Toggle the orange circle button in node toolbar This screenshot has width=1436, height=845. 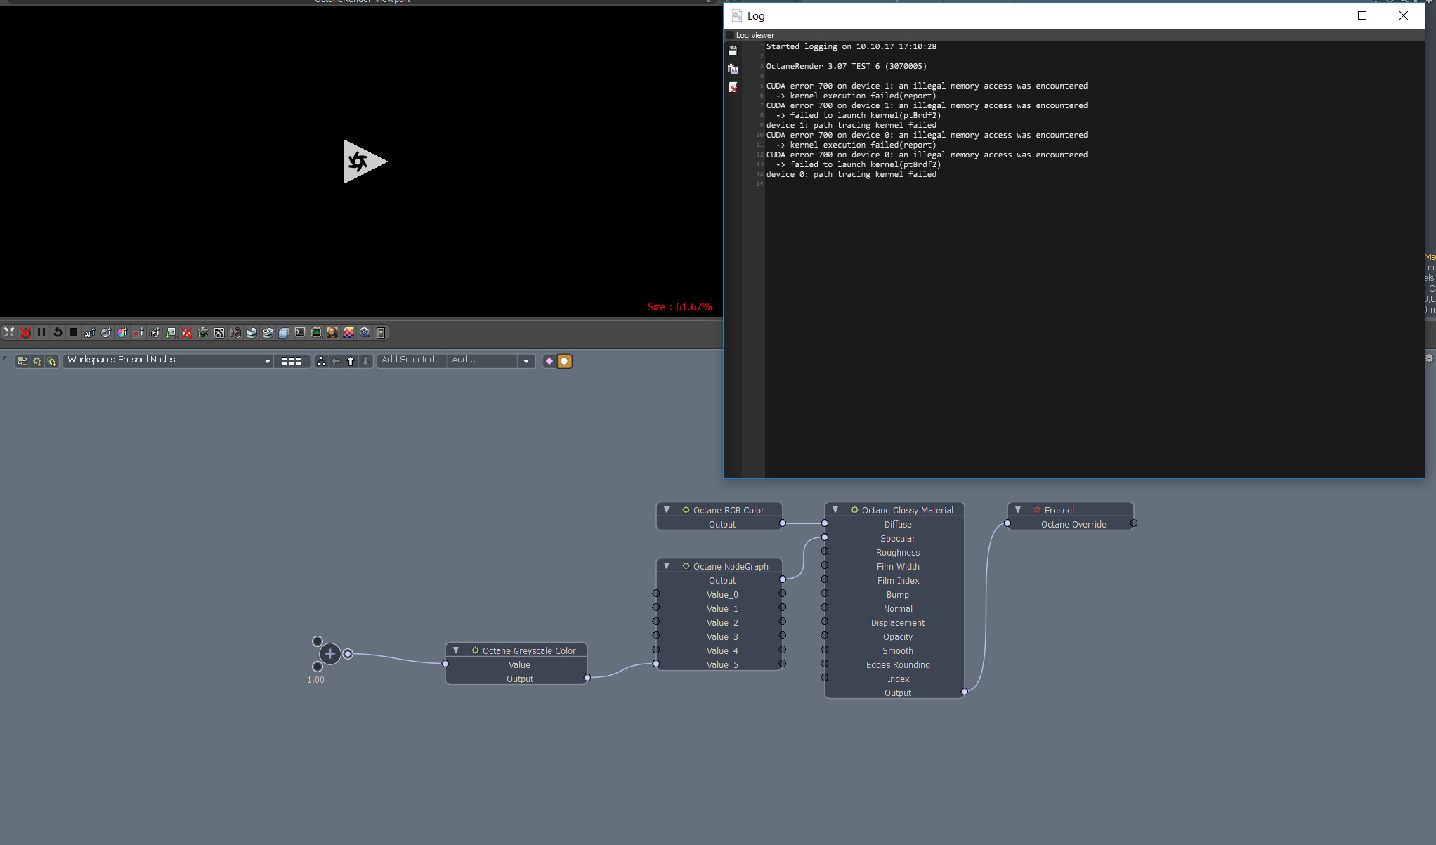(x=564, y=361)
